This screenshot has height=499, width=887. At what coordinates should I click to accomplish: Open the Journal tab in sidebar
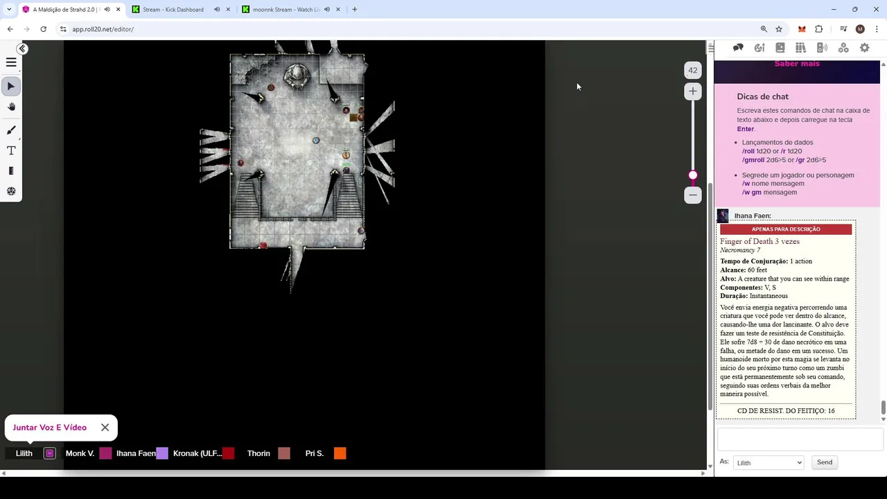click(780, 48)
